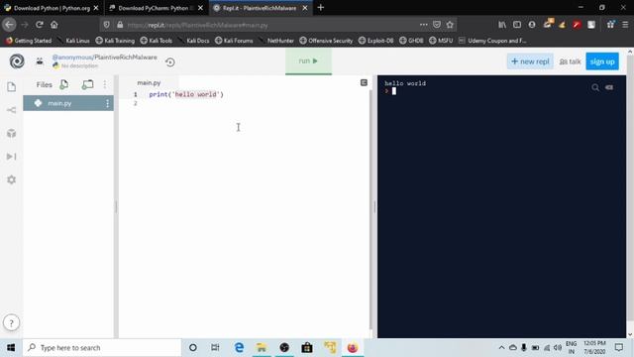
Task: Toggle editor layout icon
Action: click(364, 82)
